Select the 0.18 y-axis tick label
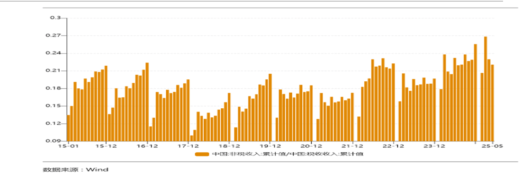531x182 pixels. (x=54, y=88)
